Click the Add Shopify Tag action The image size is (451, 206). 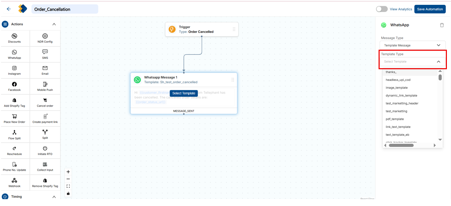pyautogui.click(x=14, y=103)
